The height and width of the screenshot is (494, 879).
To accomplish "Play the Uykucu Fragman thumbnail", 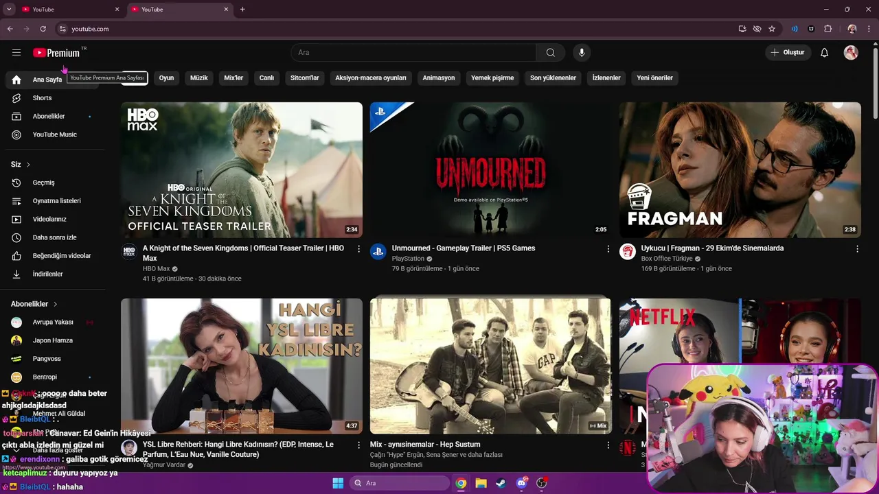I will [740, 170].
